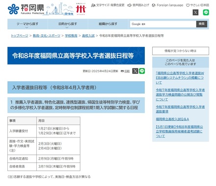Click the 更新日:2025年4月24日更新 text
This screenshot has height=186, width=216.
[x=100, y=71]
